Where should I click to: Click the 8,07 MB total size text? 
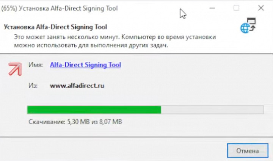click(x=111, y=122)
